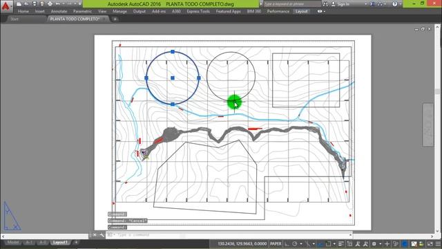The height and width of the screenshot is (249, 442).
Task: Click the Open file icon in Quick Access
Action: (26, 4)
